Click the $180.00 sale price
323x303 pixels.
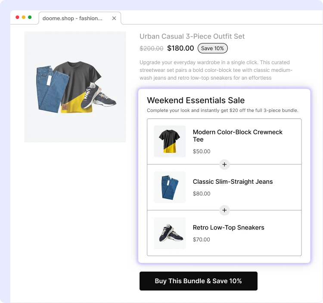pos(180,48)
